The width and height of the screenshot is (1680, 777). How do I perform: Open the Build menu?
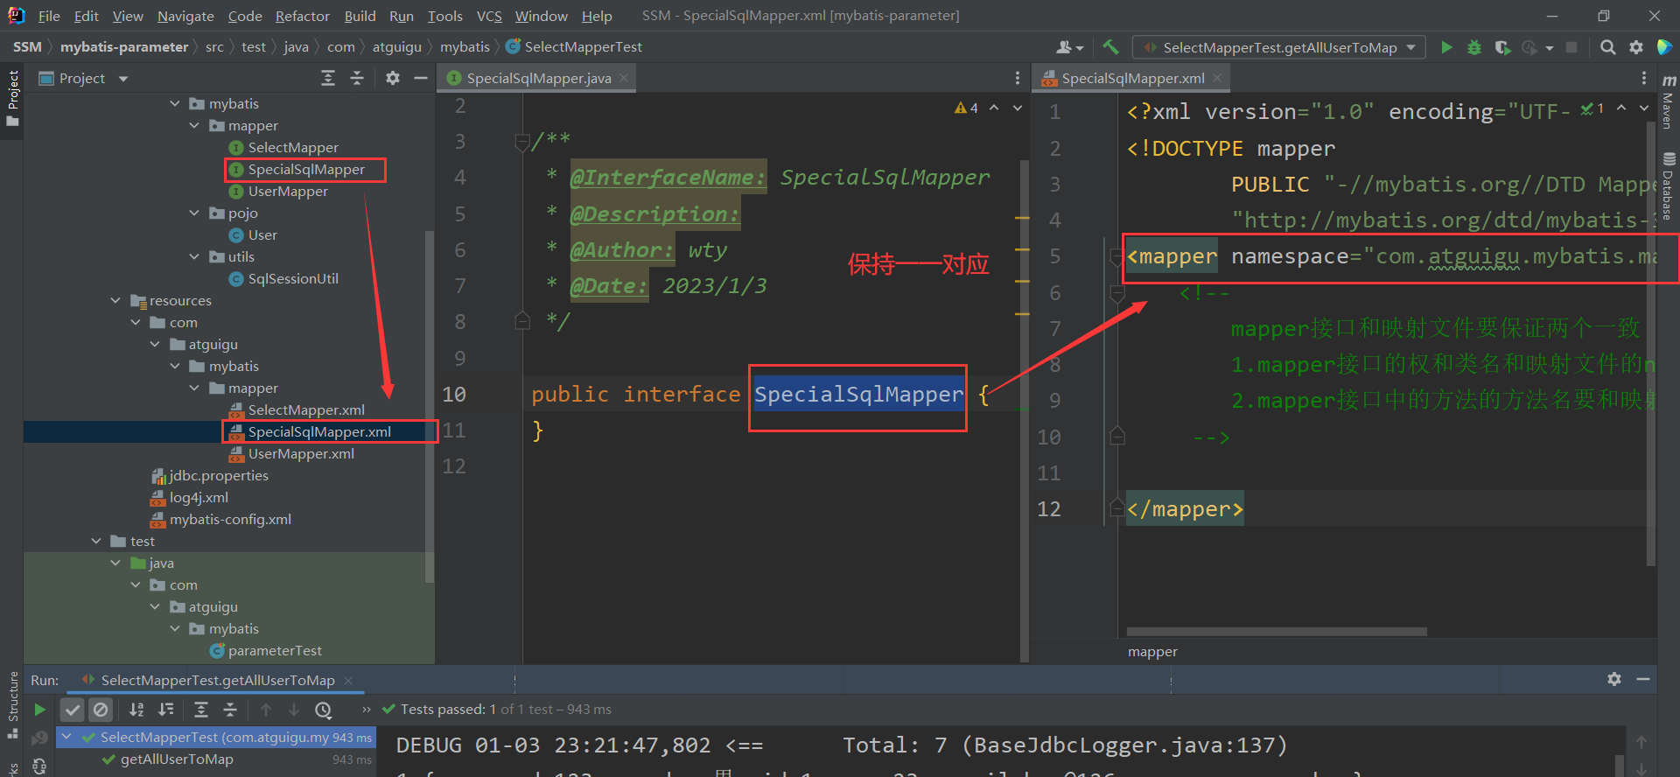coord(360,16)
